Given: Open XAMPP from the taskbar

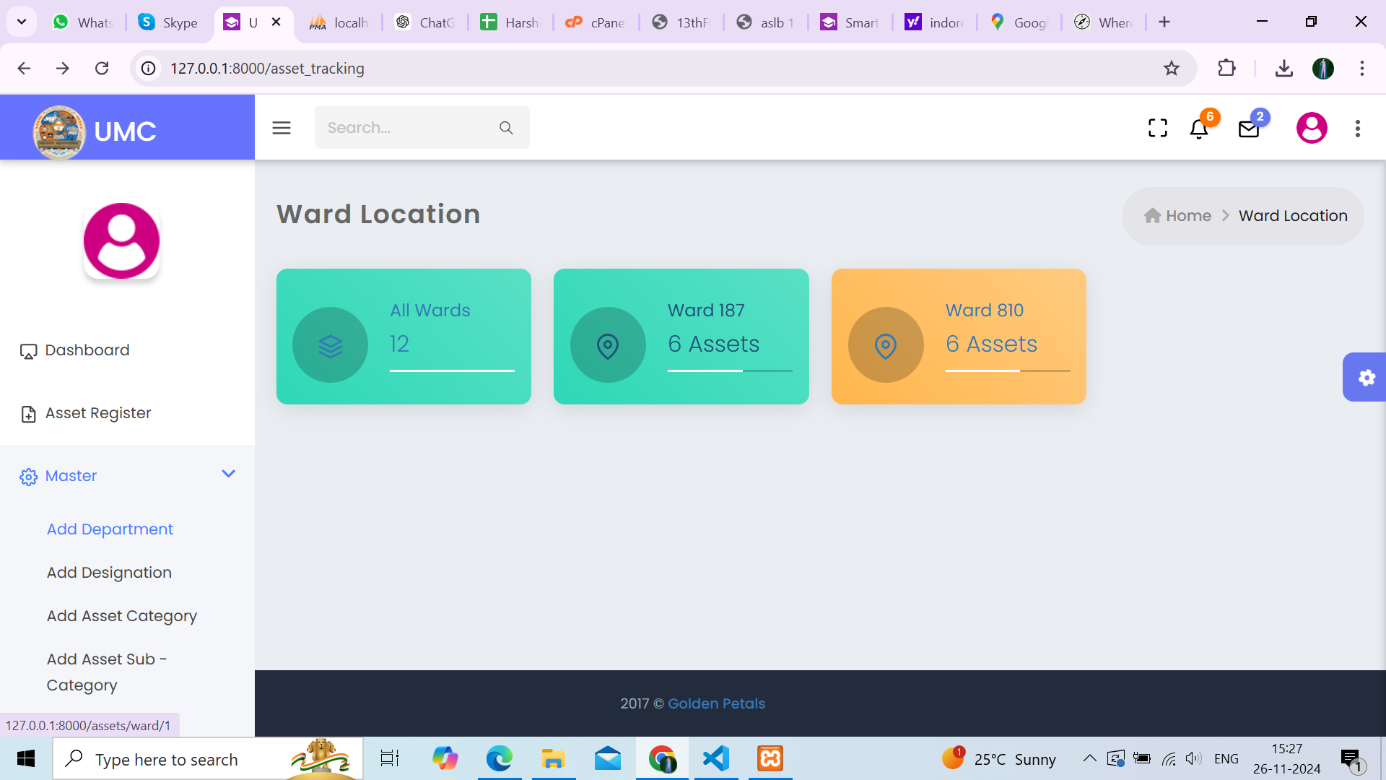Looking at the screenshot, I should [770, 759].
